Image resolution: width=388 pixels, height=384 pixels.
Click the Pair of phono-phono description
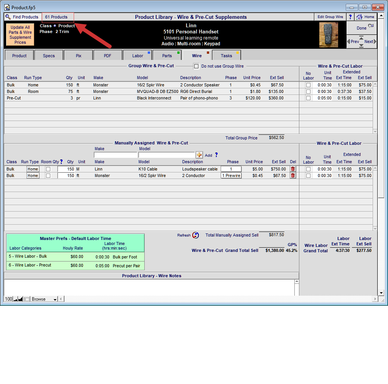point(199,98)
